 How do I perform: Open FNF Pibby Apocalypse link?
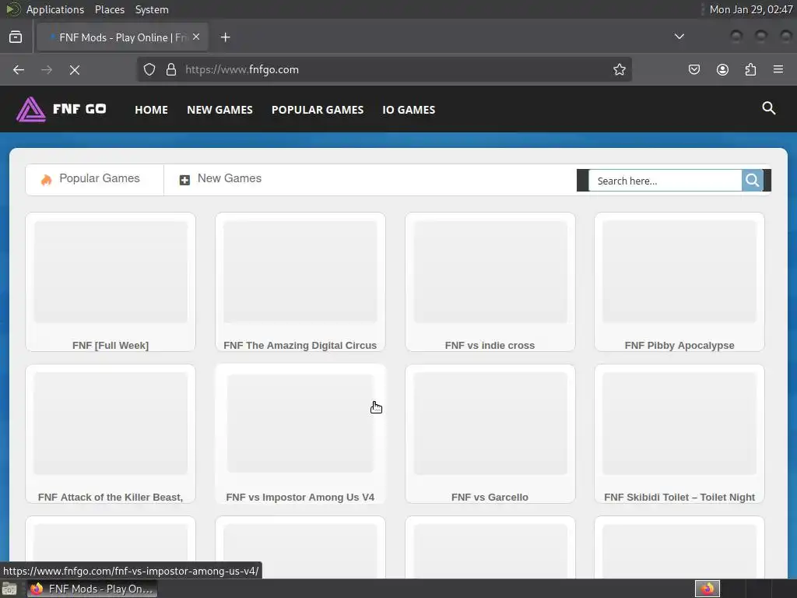[x=679, y=345]
